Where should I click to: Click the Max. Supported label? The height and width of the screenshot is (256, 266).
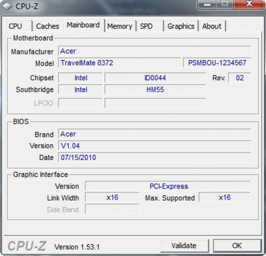(x=170, y=198)
